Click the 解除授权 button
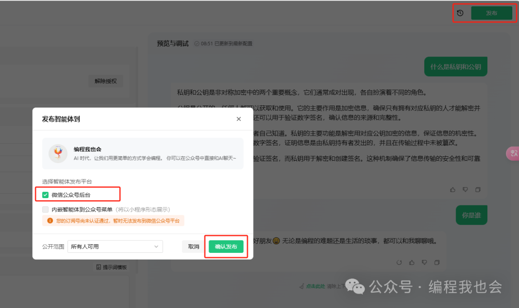This screenshot has width=519, height=308. tap(105, 81)
